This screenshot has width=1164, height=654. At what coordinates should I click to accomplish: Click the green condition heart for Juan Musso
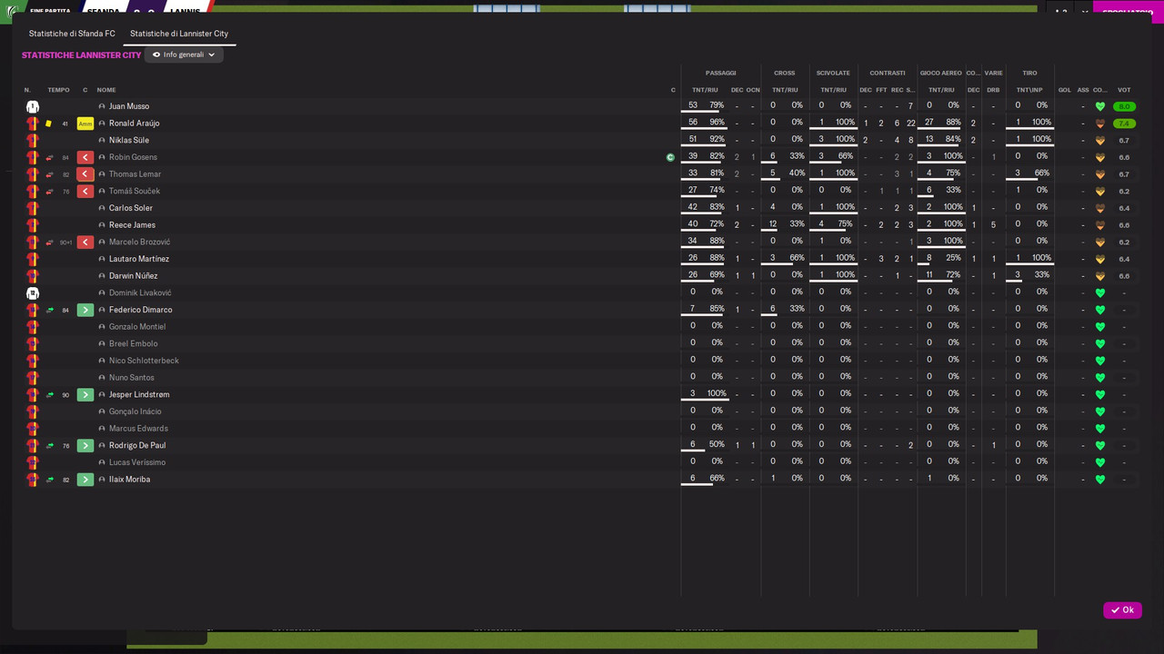(1100, 106)
